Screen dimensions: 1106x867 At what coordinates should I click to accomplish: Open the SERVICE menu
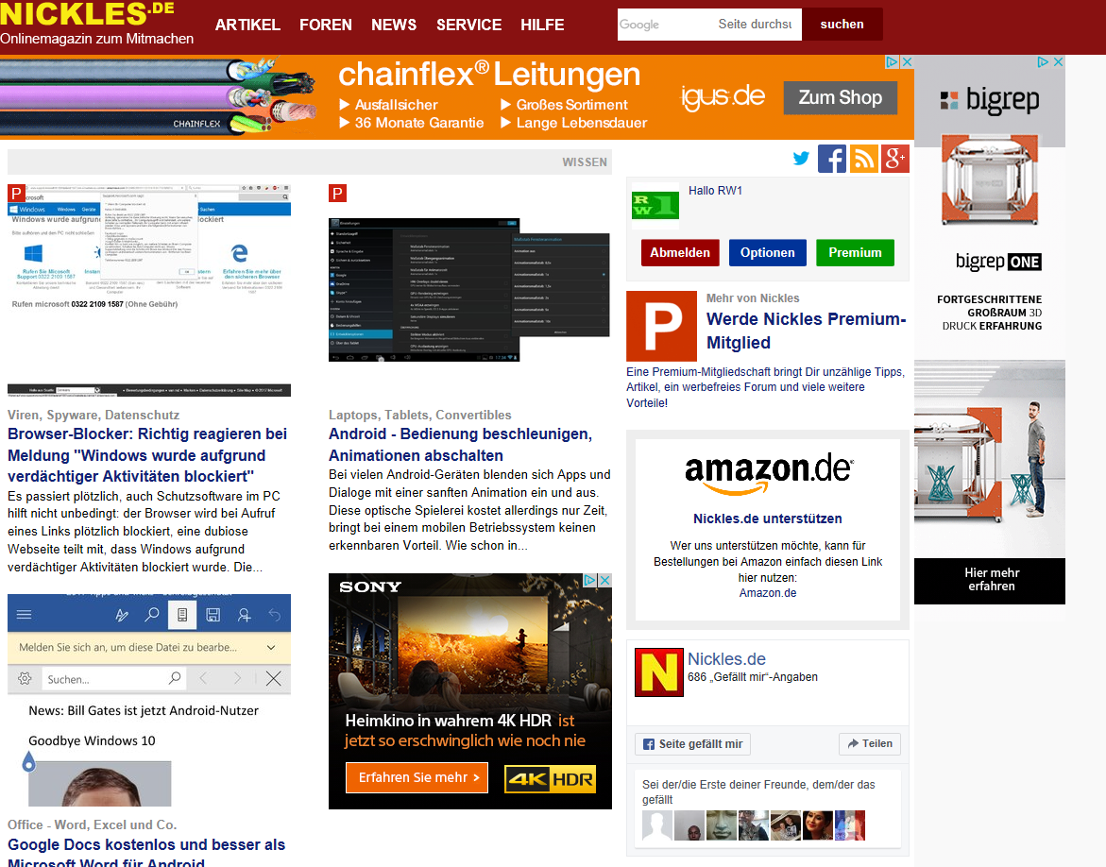[469, 25]
